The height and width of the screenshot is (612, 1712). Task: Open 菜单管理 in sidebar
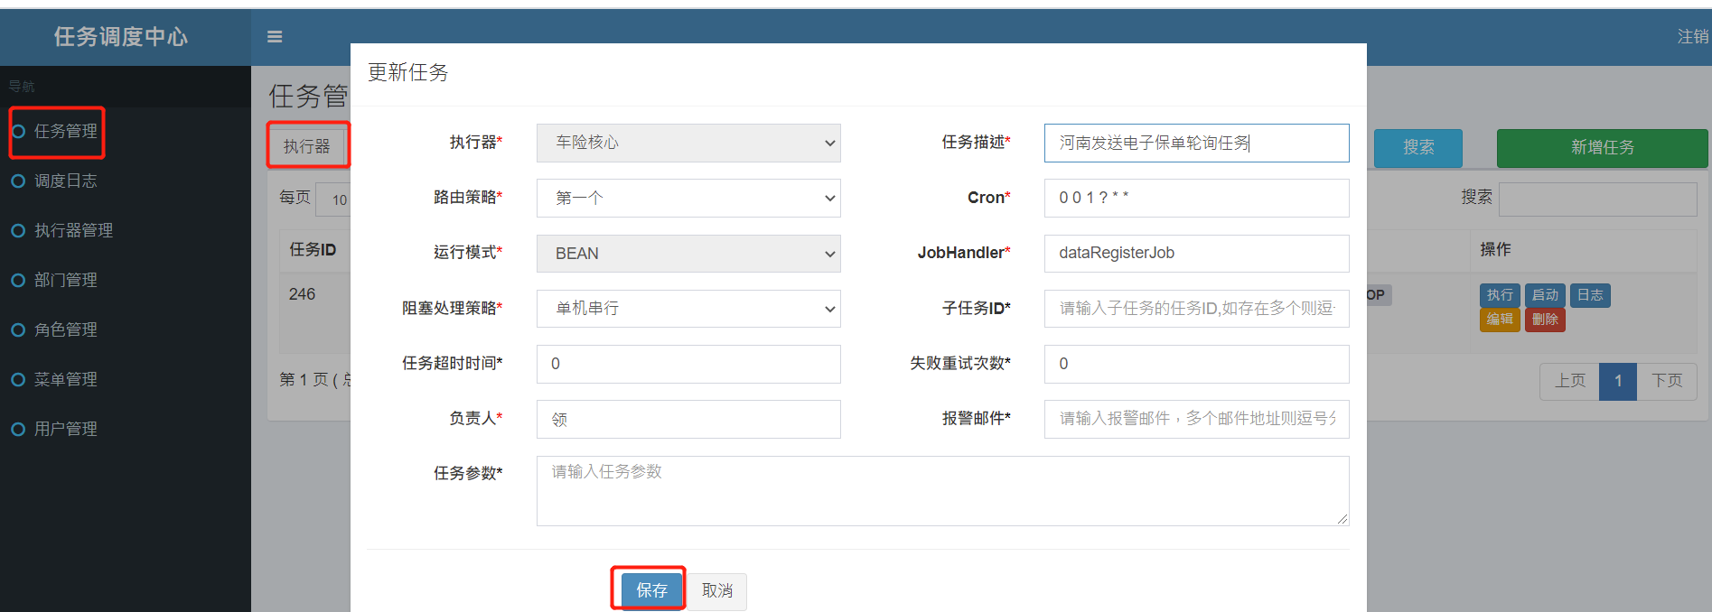tap(66, 380)
